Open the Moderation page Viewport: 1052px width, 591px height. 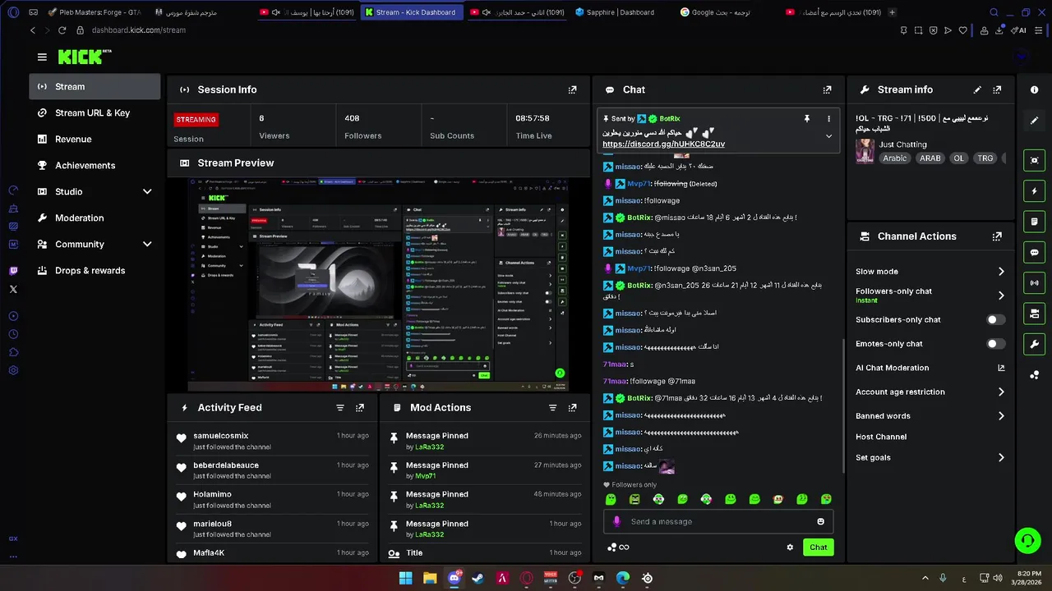point(95,218)
